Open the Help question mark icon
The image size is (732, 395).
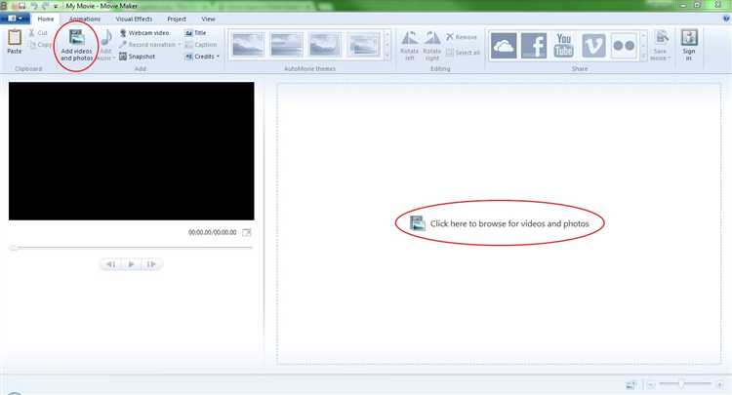coord(726,20)
